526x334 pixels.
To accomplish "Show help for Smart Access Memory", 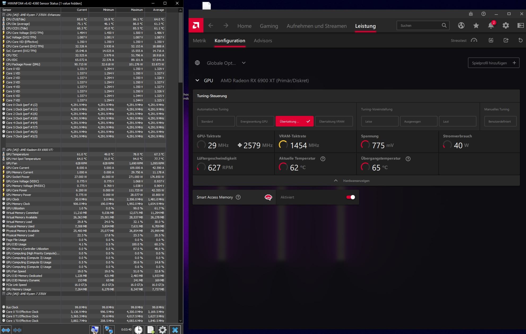I will click(238, 197).
